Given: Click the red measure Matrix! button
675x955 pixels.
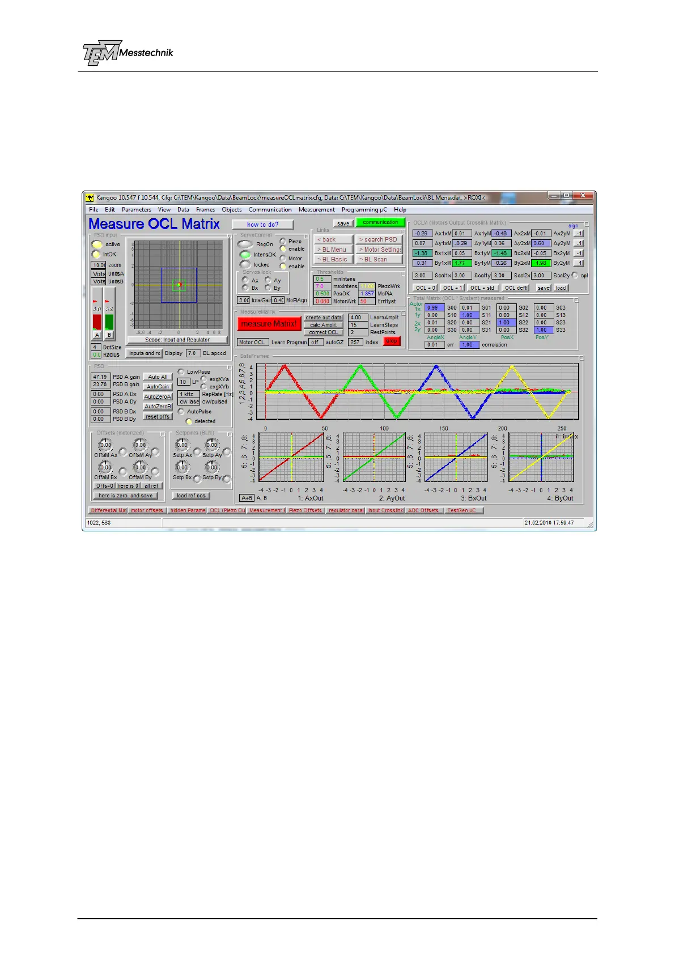Looking at the screenshot, I should 269,324.
